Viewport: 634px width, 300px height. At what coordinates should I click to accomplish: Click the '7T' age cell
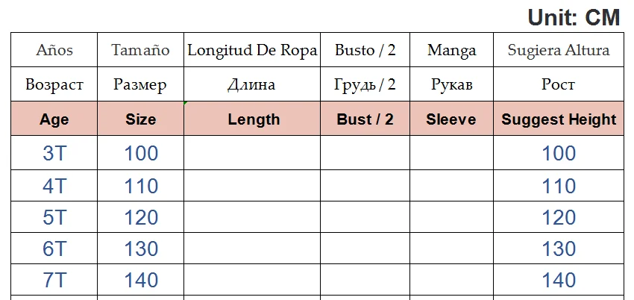tap(54, 281)
